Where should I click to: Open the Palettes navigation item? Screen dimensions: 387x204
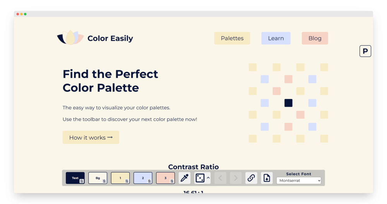click(x=232, y=38)
